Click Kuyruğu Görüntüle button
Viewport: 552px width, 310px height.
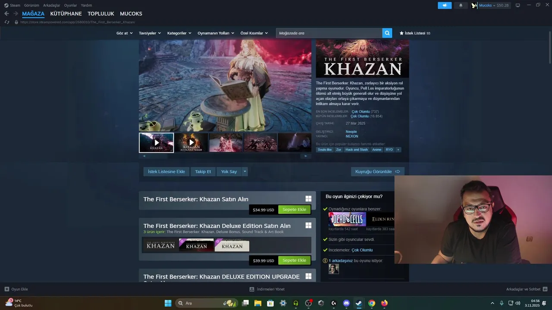point(378,171)
